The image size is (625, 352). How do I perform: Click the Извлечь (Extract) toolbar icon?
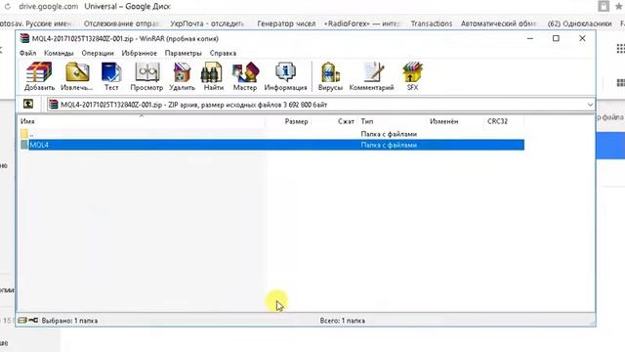pos(77,76)
